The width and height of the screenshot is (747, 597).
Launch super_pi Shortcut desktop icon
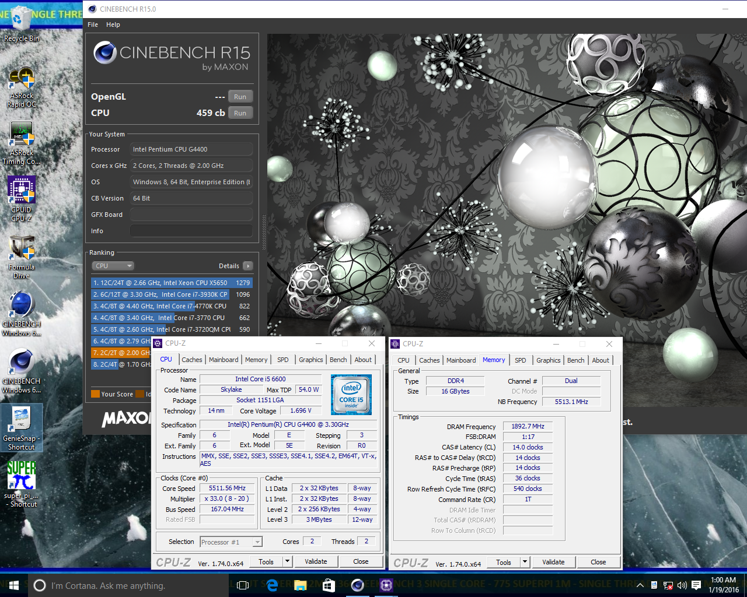(22, 485)
